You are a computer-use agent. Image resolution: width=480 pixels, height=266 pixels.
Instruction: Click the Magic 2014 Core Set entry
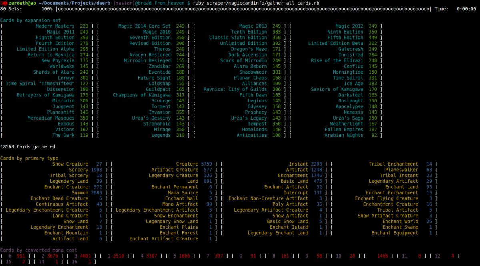(x=151, y=26)
